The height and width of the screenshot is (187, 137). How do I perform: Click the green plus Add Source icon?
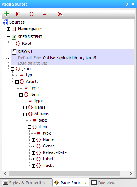[x=6, y=14]
